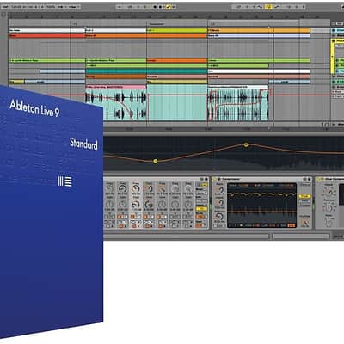The width and height of the screenshot is (344, 344).
Task: Click the Compressor Release knob
Action: click(x=219, y=217)
